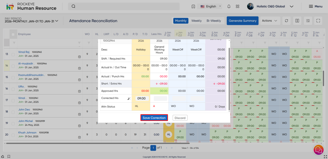Open the English language dropdown
Viewport: 328px width, 159px height.
pyautogui.click(x=210, y=6)
